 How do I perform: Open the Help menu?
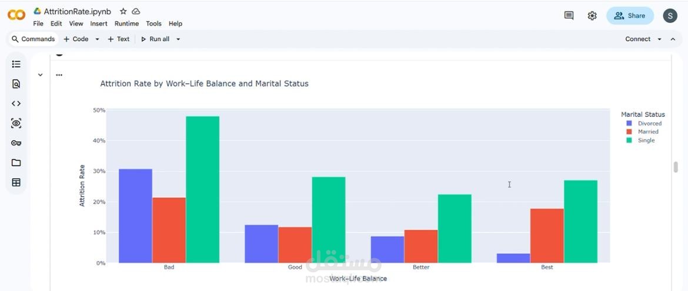(175, 23)
